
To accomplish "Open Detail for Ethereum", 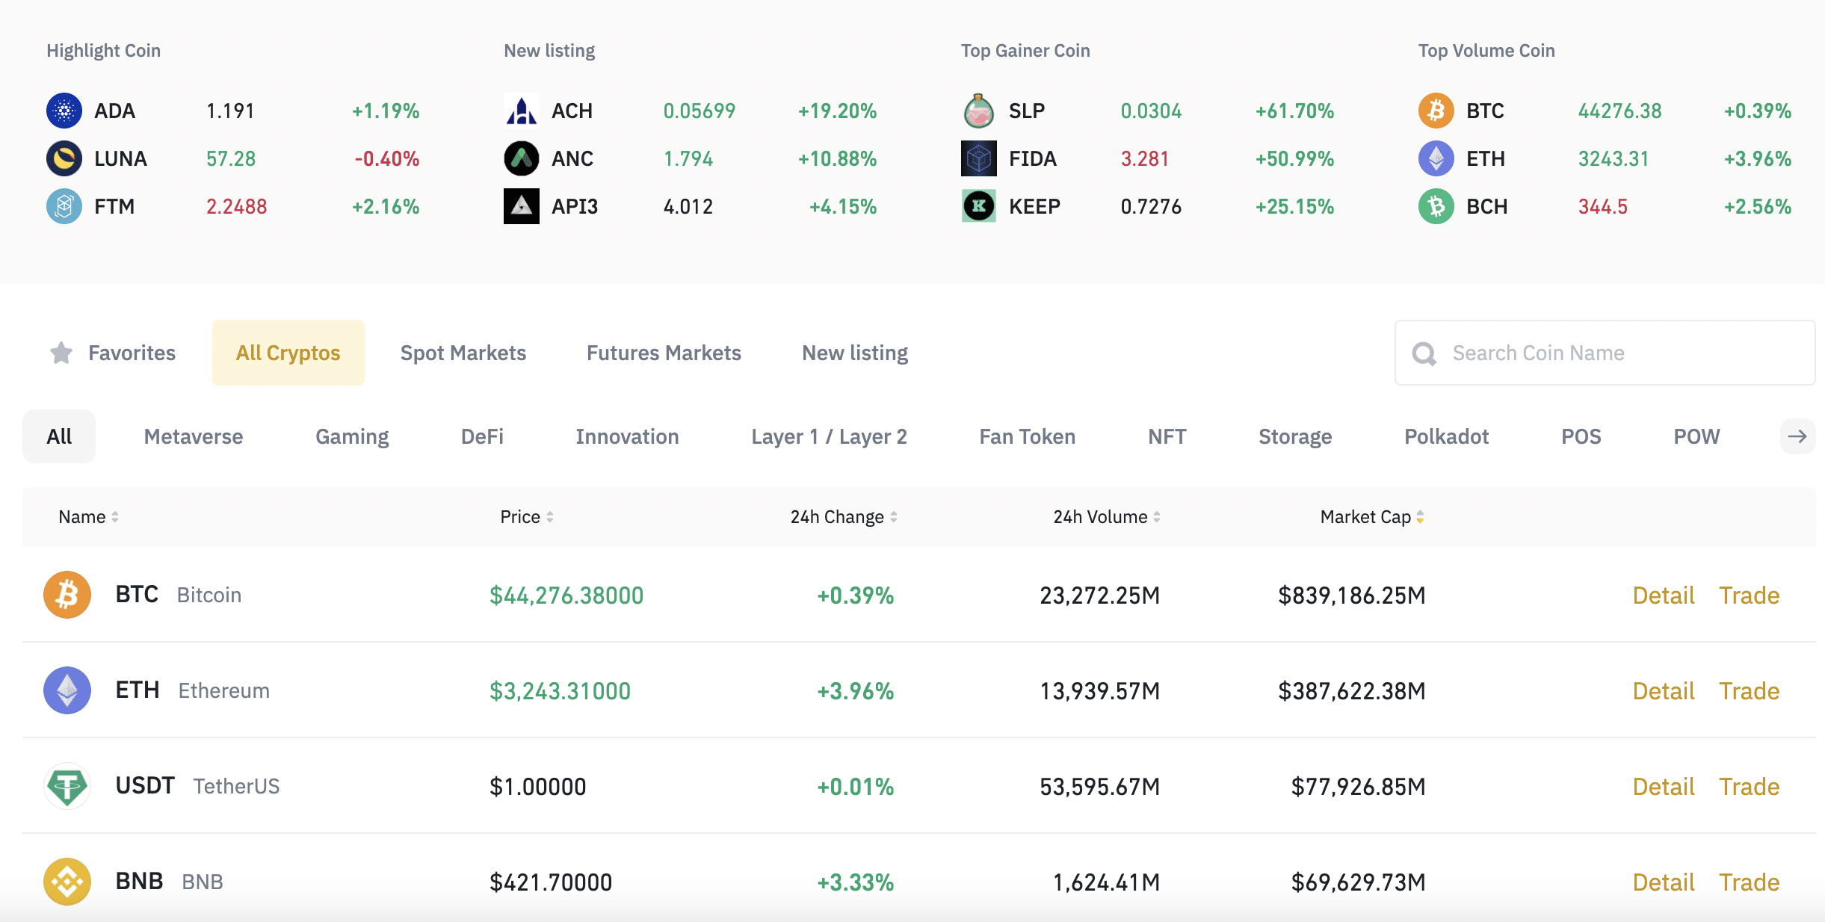I will pos(1663,691).
